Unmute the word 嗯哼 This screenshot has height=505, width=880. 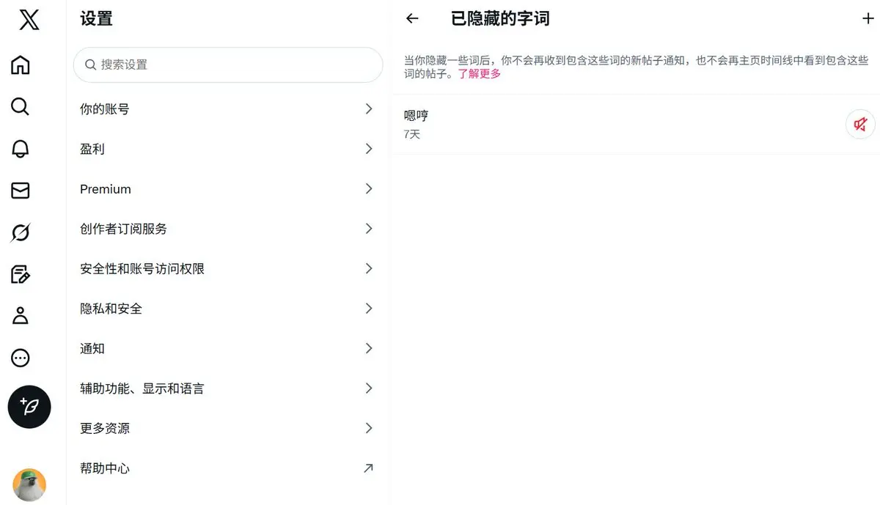tap(860, 124)
